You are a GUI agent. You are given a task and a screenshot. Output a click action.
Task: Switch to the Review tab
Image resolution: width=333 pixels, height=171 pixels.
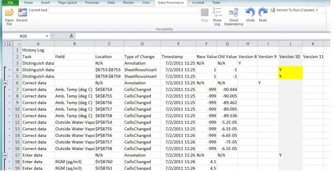(128, 3)
